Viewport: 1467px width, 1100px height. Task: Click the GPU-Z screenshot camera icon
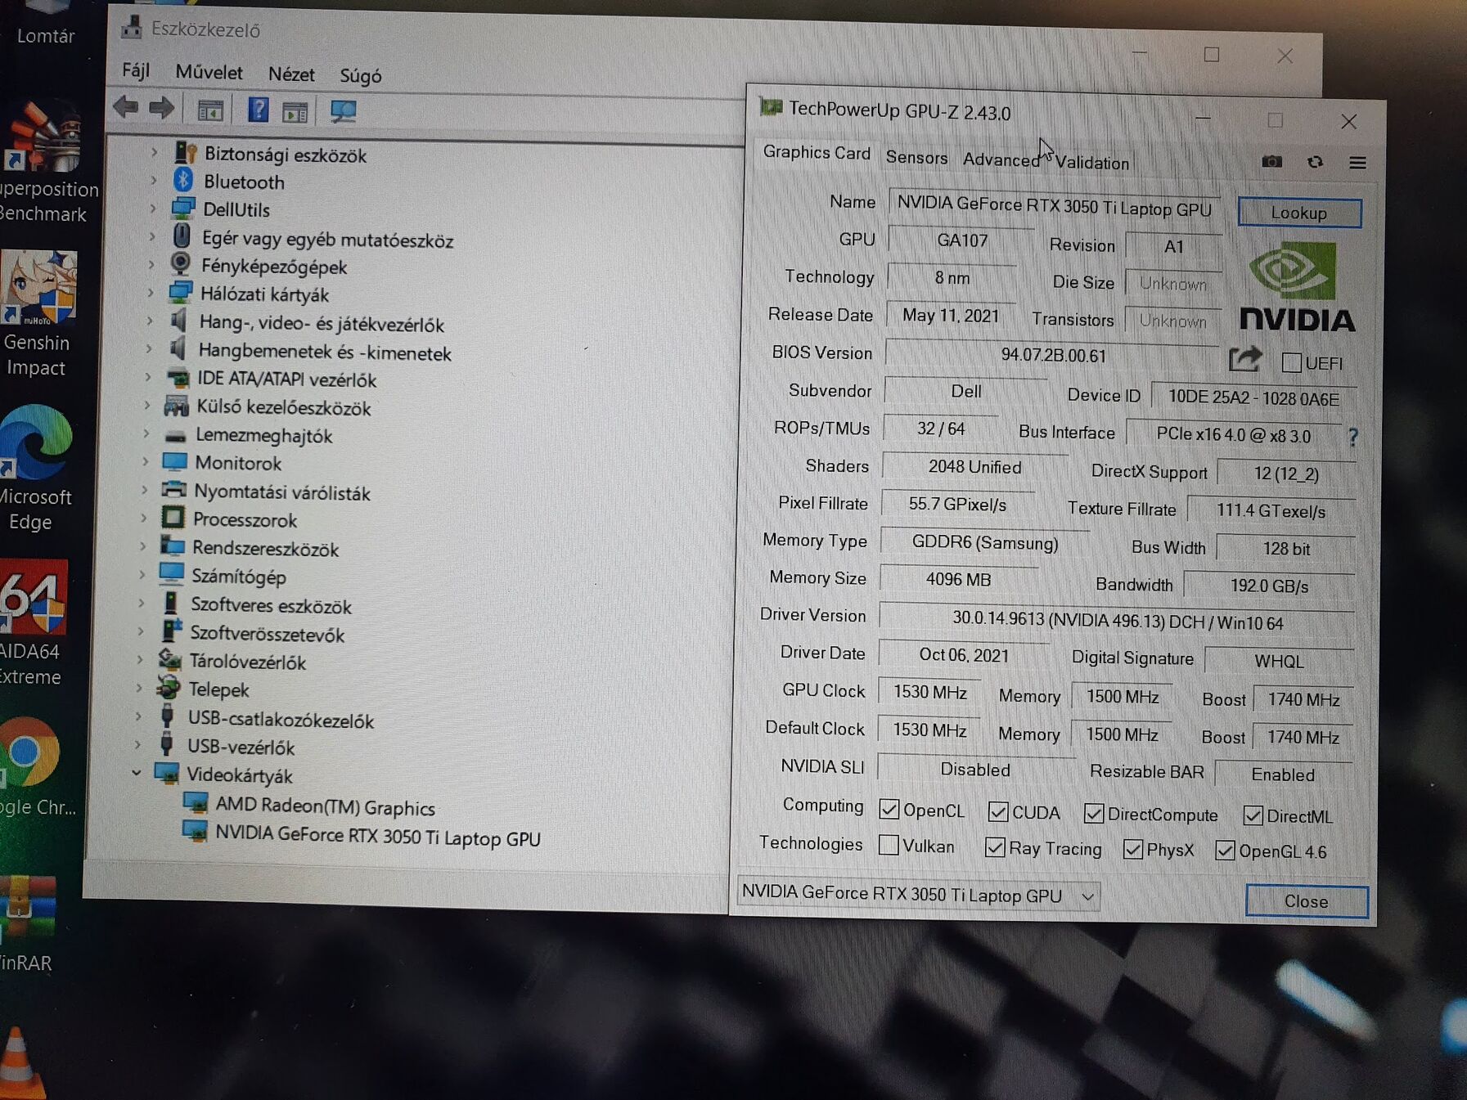click(x=1271, y=161)
